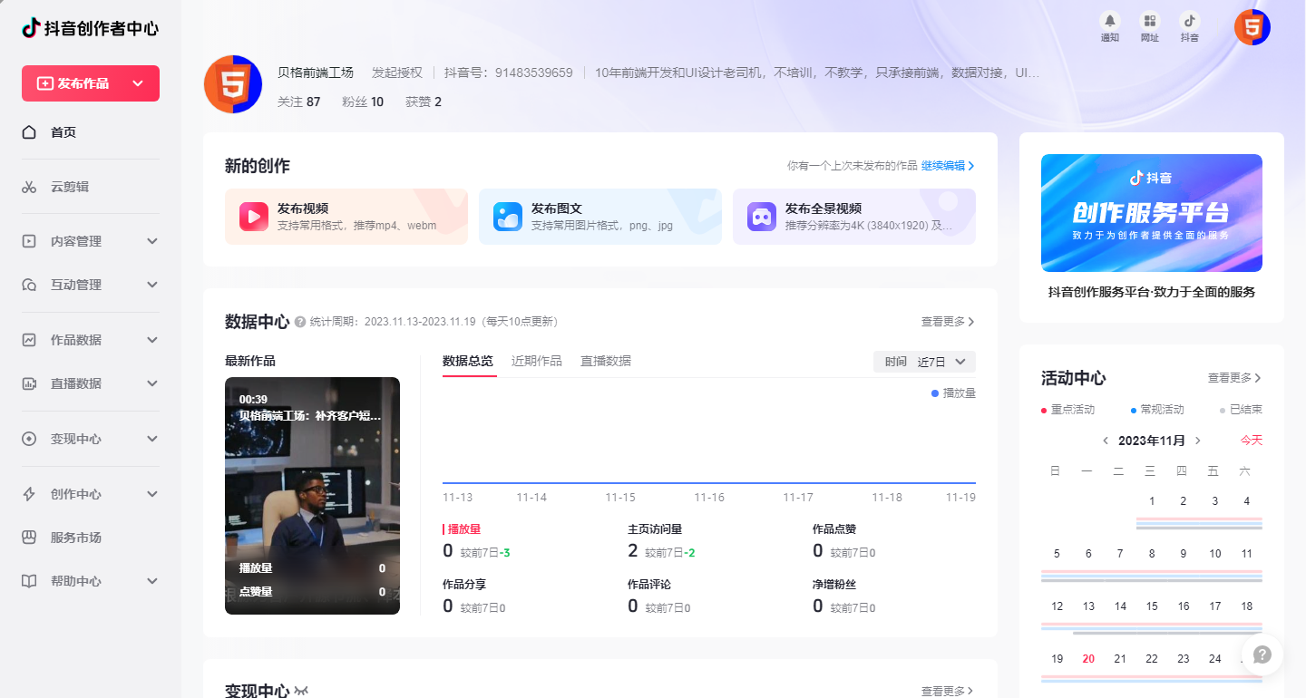Select November 20 in calendar

click(1088, 659)
